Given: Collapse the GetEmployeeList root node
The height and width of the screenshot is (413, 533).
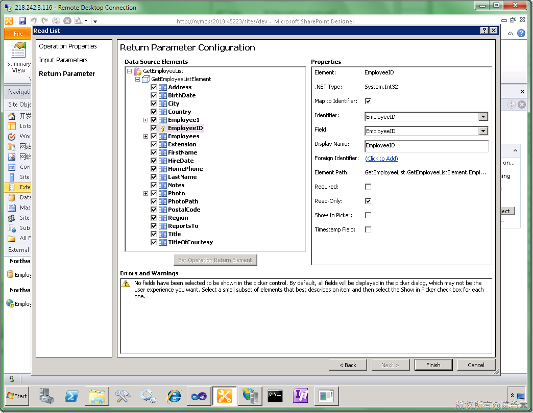Looking at the screenshot, I should 130,71.
